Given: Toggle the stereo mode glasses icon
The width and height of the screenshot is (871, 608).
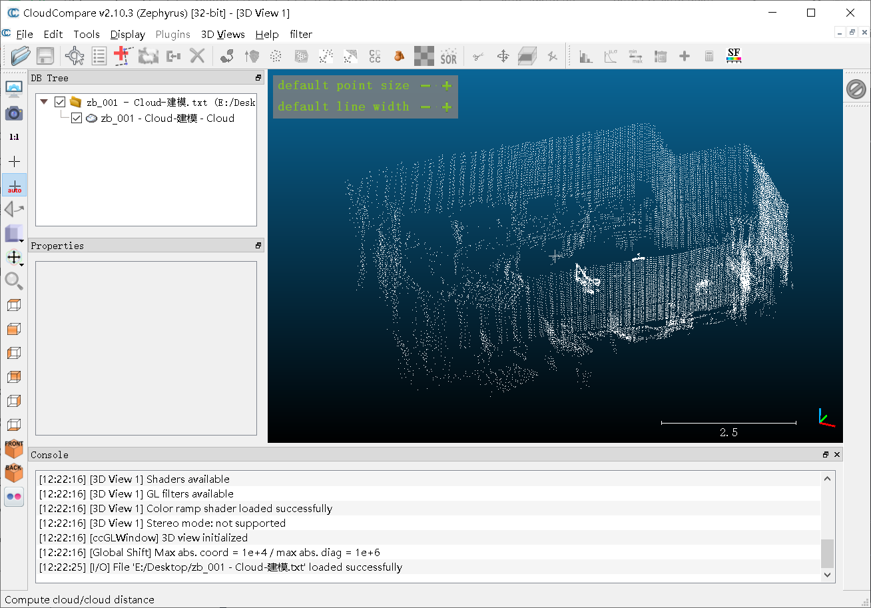Looking at the screenshot, I should [x=14, y=496].
